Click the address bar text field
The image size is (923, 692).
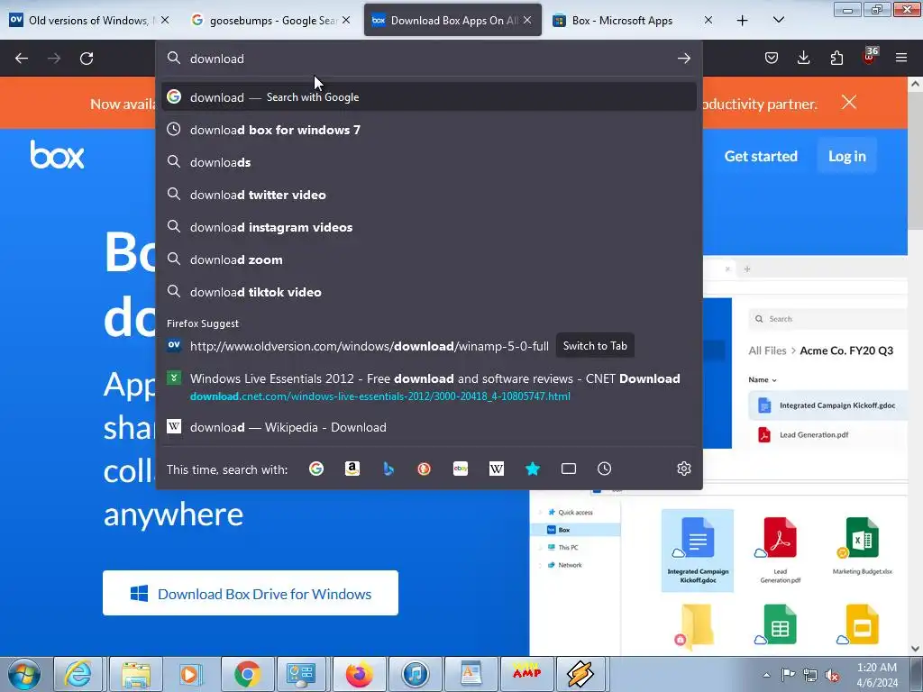[x=428, y=59]
